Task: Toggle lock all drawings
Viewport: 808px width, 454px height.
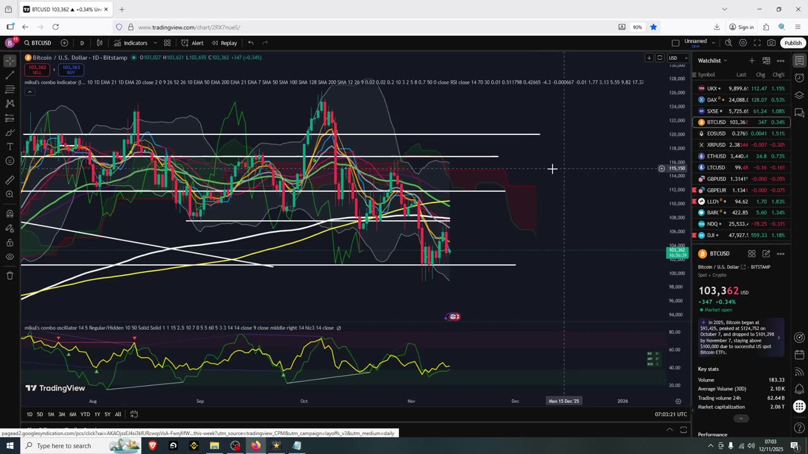Action: pos(9,242)
